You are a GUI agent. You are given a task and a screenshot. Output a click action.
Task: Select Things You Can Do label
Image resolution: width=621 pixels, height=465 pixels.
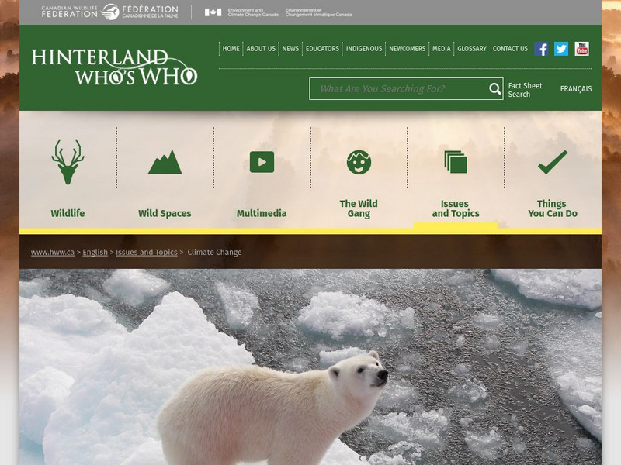pos(553,208)
